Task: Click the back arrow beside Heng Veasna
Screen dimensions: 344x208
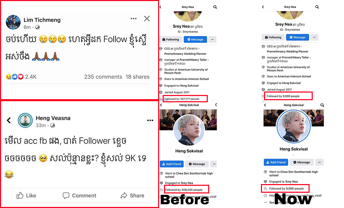Action: coord(9,120)
